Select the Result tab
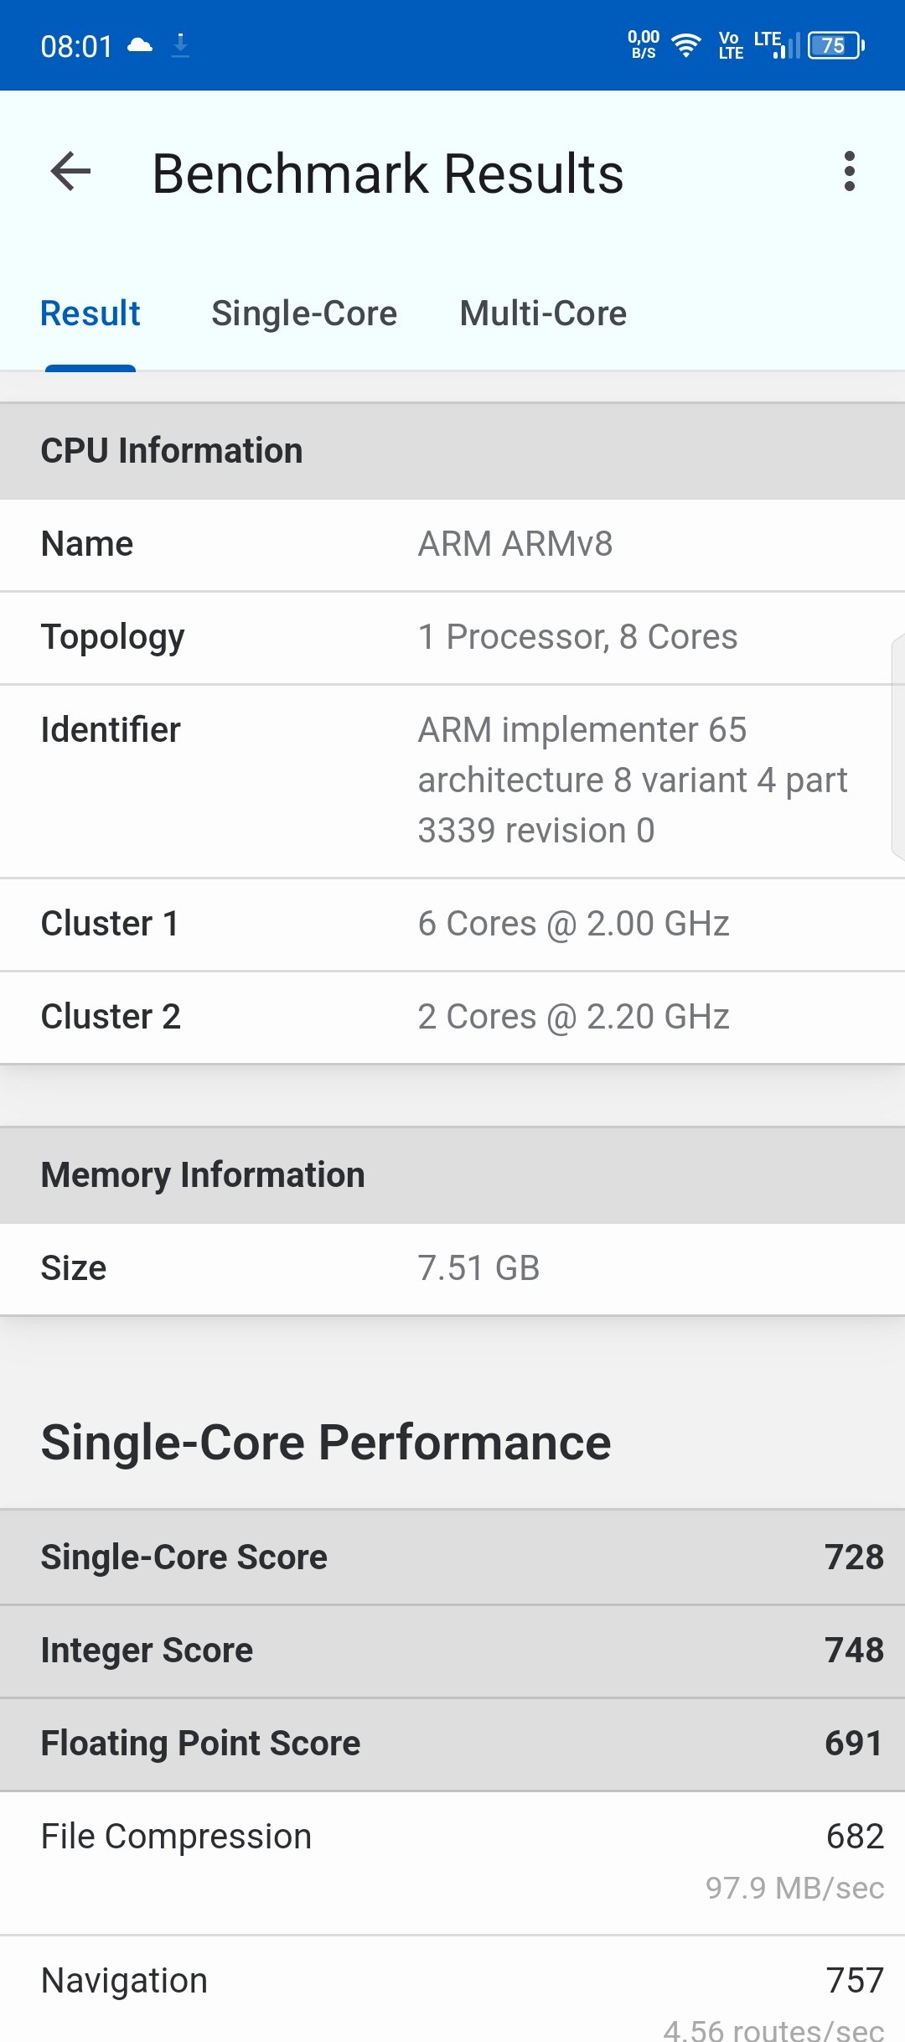 point(90,314)
